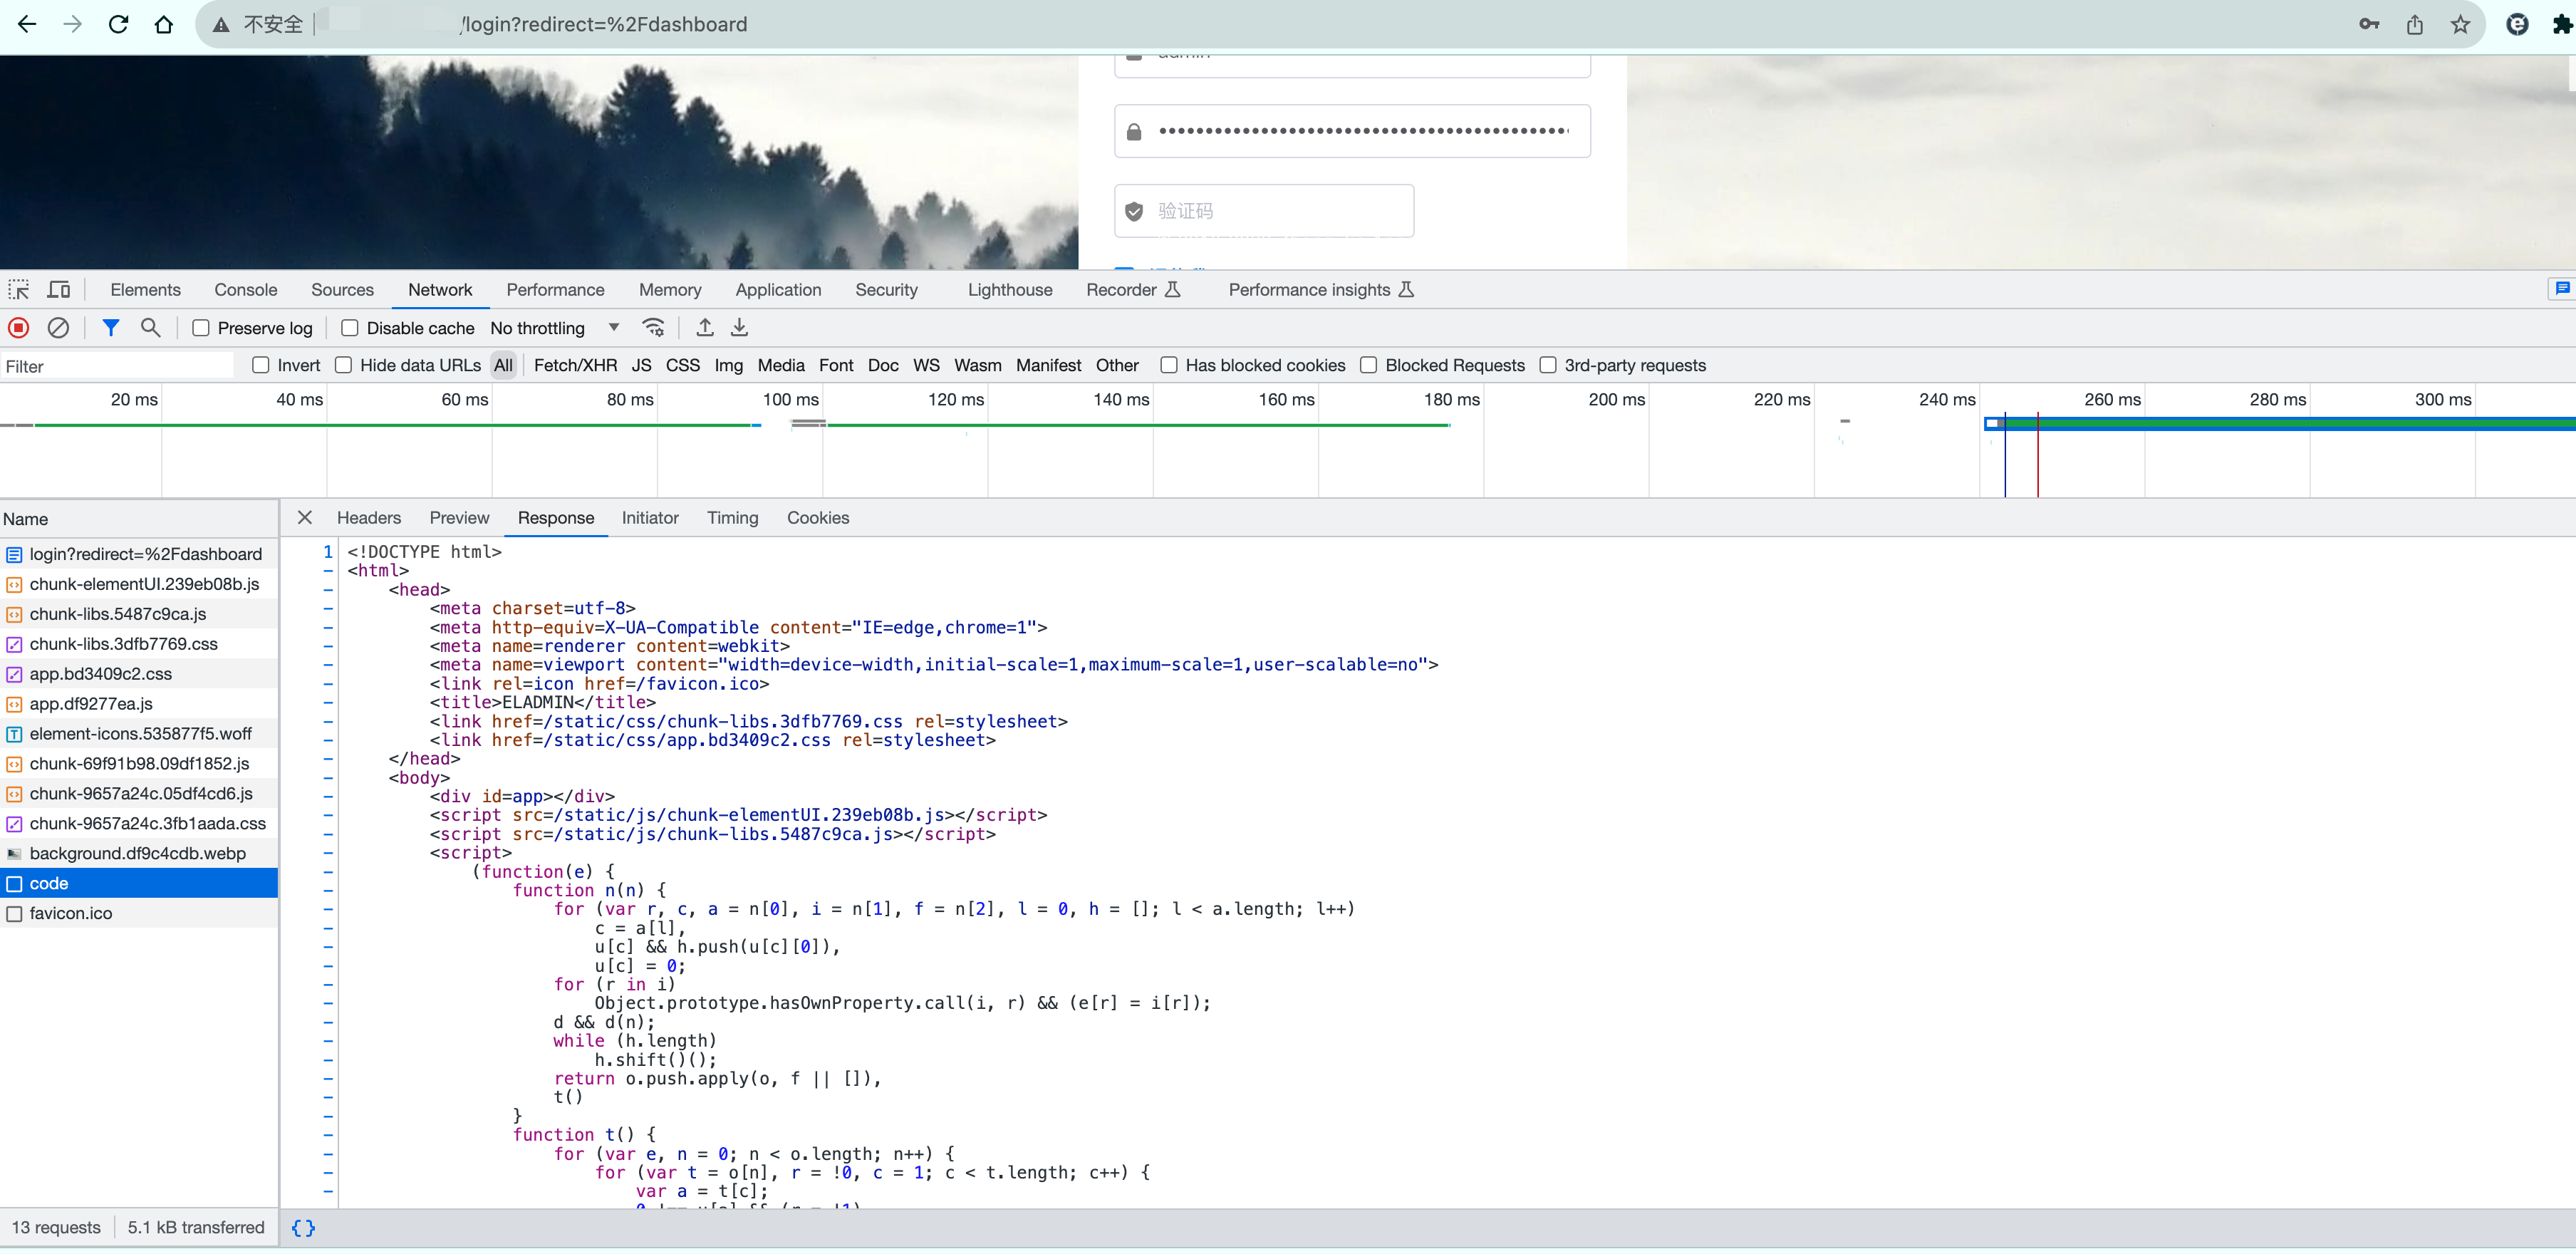Import a HAR file with upload icon
Viewport: 2576px width, 1254px height.
[x=705, y=328]
